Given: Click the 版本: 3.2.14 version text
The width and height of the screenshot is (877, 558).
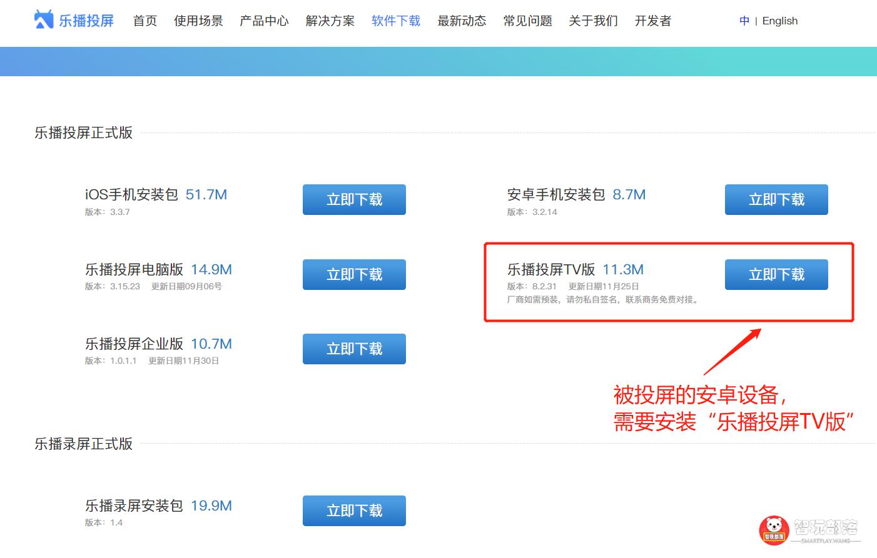Looking at the screenshot, I should [532, 212].
